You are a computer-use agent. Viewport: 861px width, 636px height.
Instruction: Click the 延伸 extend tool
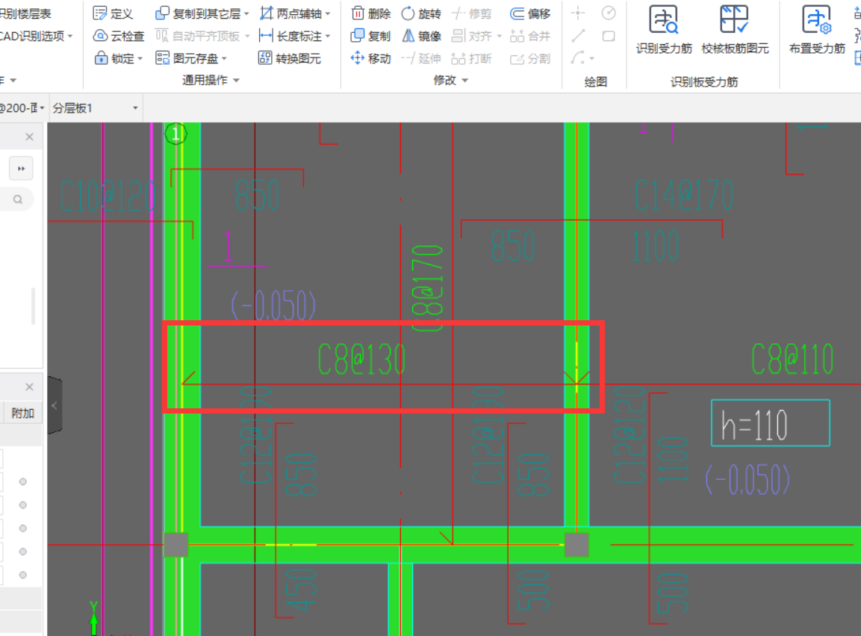[421, 57]
